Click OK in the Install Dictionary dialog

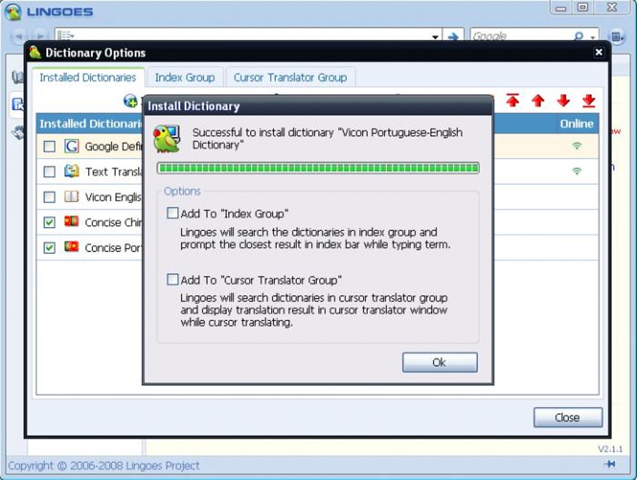(x=440, y=362)
